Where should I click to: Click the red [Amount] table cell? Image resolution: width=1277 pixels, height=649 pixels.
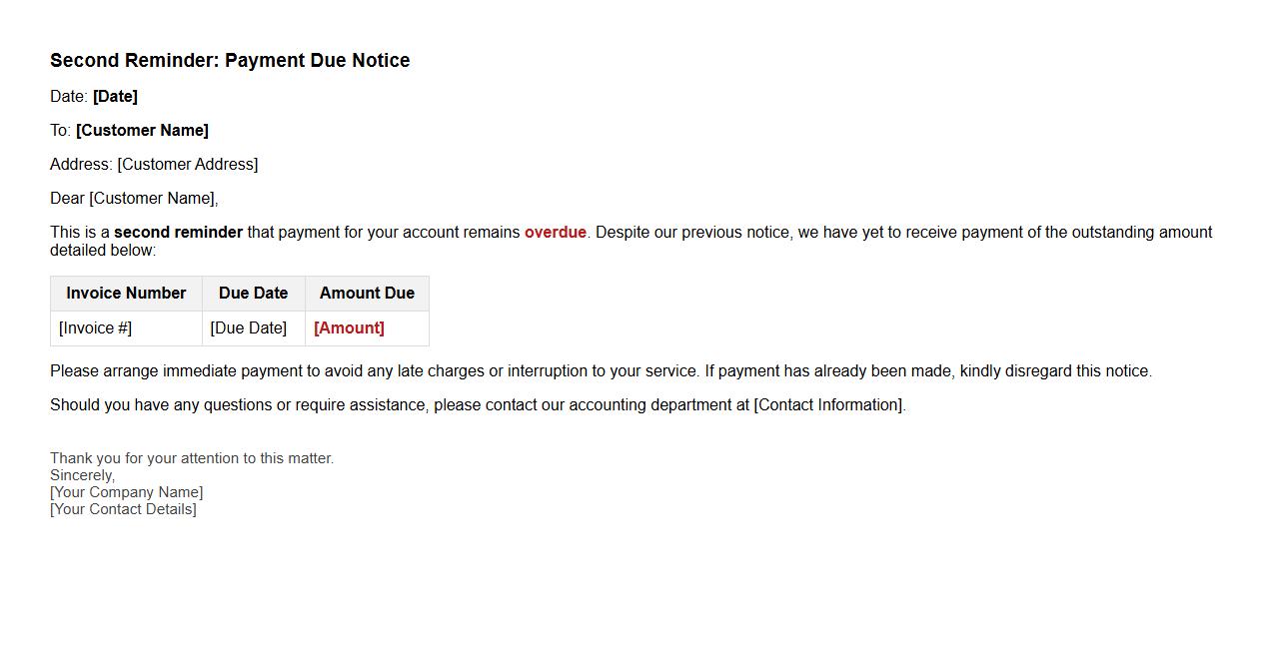pyautogui.click(x=349, y=328)
